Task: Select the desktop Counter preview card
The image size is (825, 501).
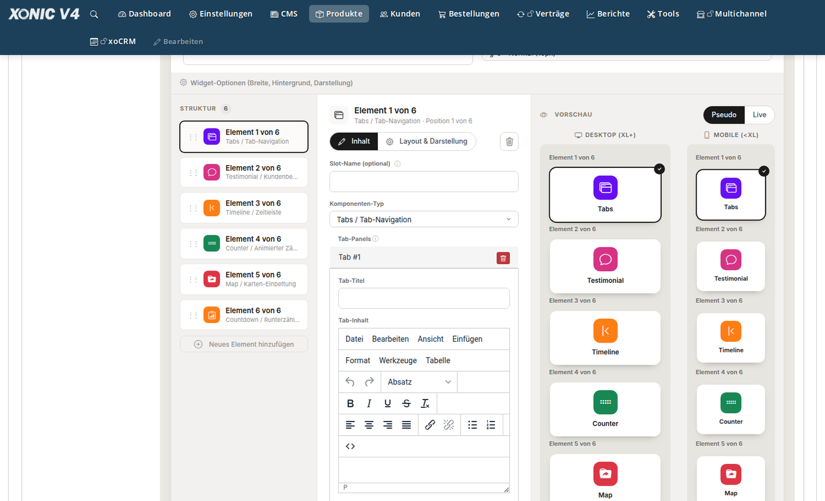Action: coord(605,410)
